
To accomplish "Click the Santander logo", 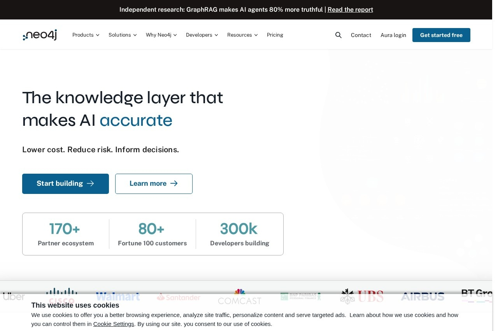I will 179,297.
